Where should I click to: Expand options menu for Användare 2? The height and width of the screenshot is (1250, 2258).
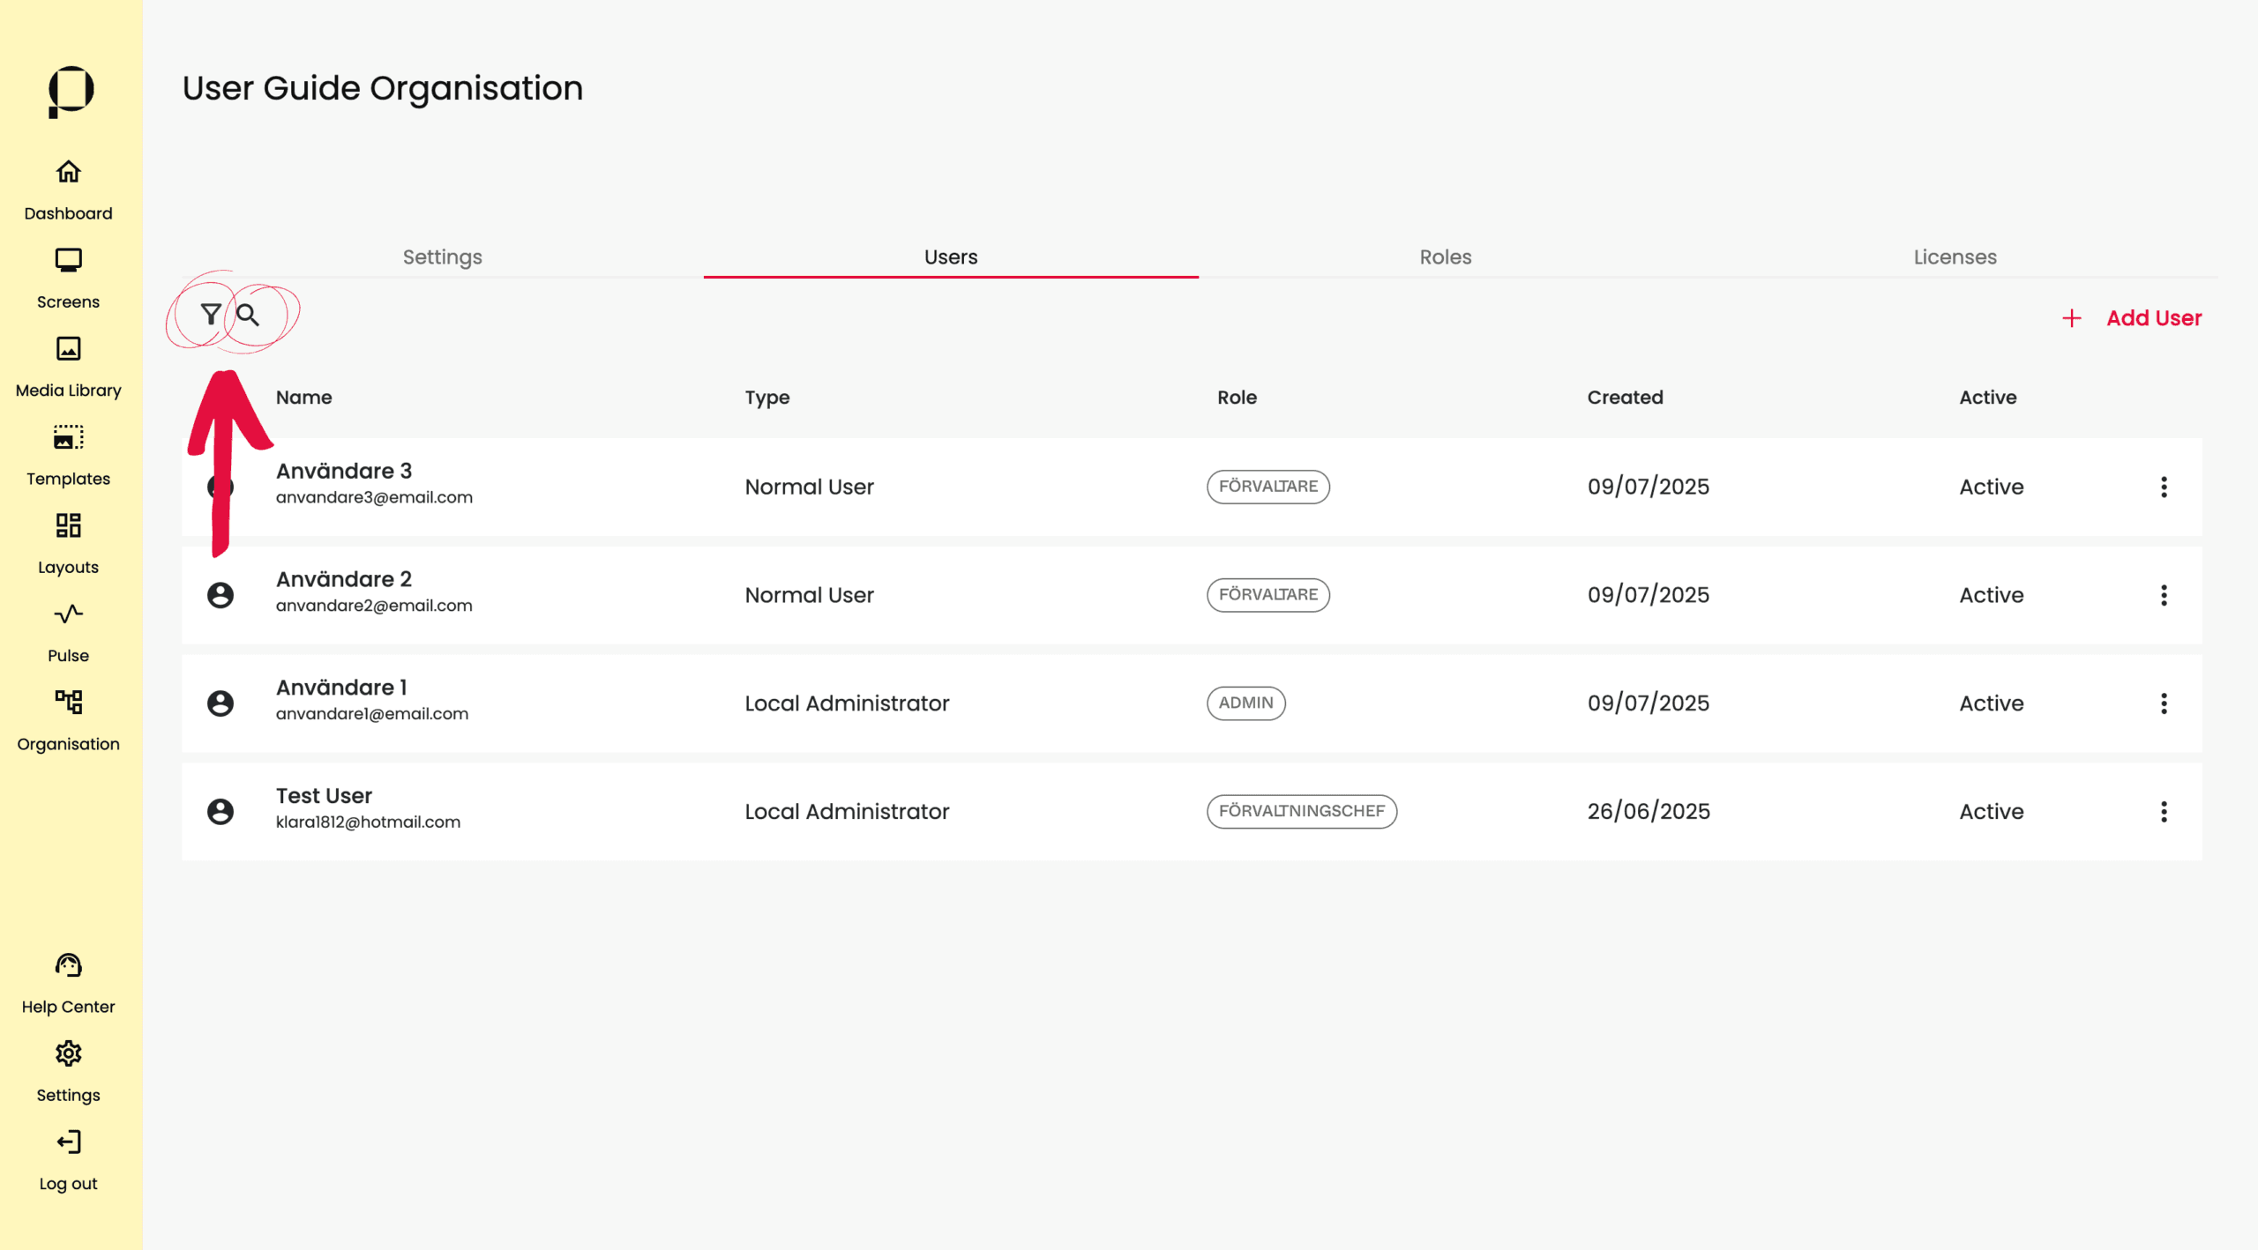pos(2163,595)
